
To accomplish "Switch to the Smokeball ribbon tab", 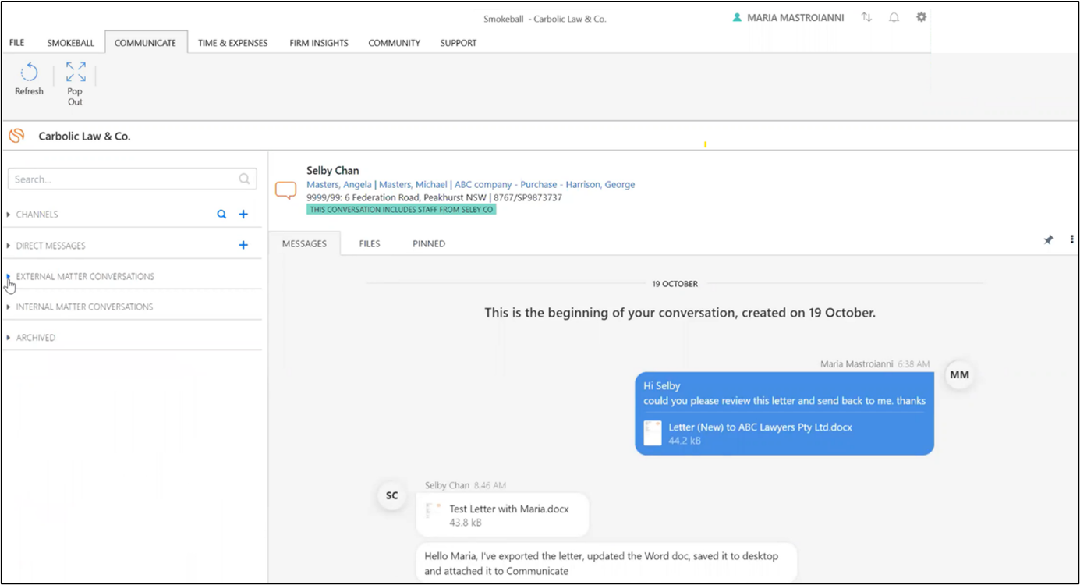I will [x=70, y=43].
